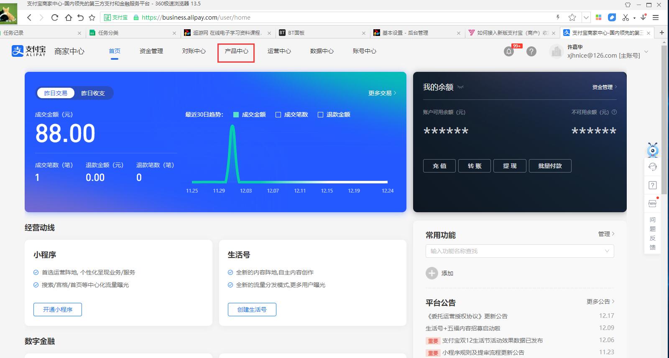669x358 pixels.
Task: Click the 开通小程序 button
Action: pyautogui.click(x=58, y=310)
